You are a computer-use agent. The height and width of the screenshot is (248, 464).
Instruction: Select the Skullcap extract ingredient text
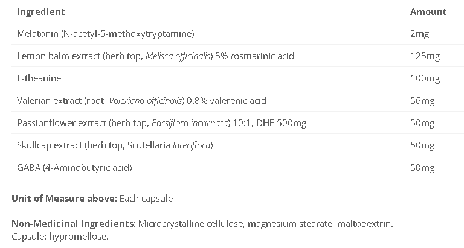point(115,145)
